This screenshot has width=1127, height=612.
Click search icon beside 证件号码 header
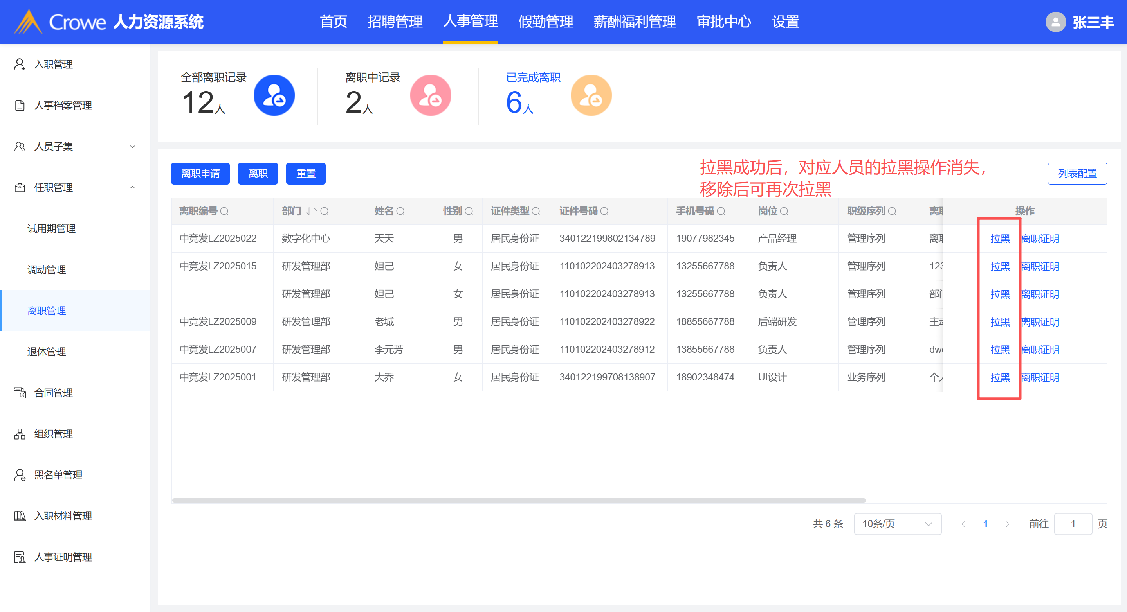(x=605, y=212)
